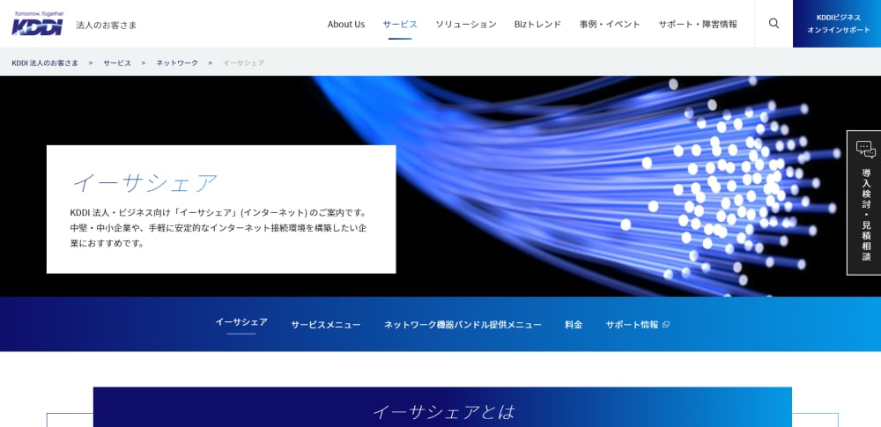
Task: Select 料金 tab
Action: tap(574, 325)
